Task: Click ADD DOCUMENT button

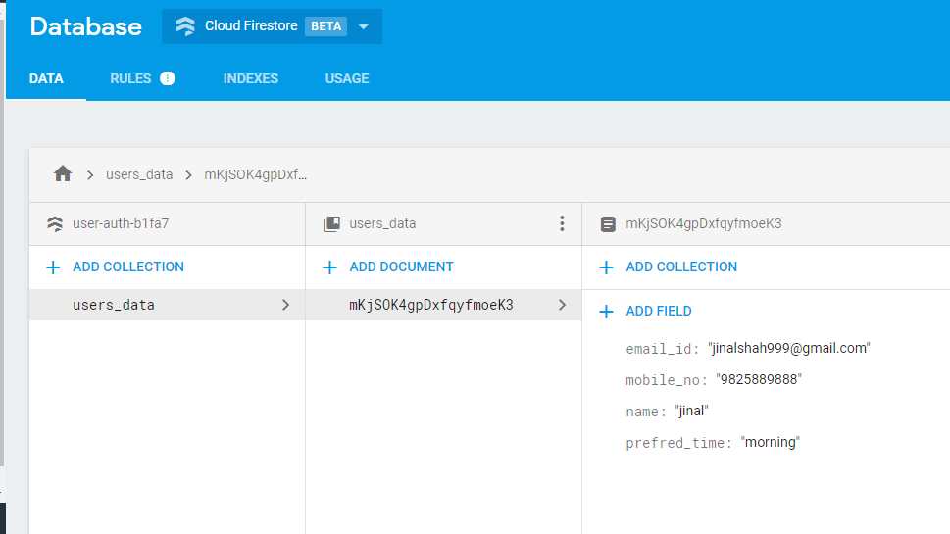Action: click(x=401, y=267)
